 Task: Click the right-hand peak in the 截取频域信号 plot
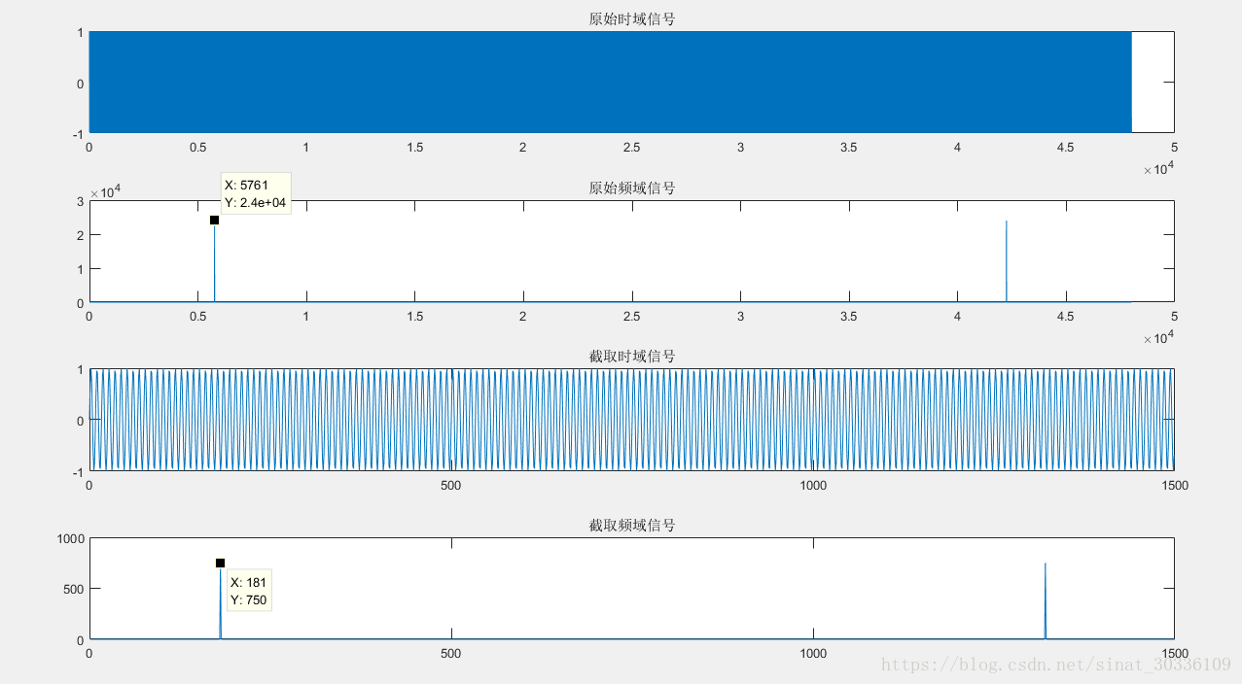(1045, 600)
